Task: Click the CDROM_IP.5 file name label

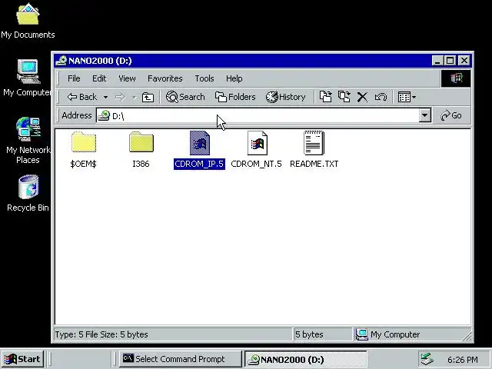Action: pos(199,164)
